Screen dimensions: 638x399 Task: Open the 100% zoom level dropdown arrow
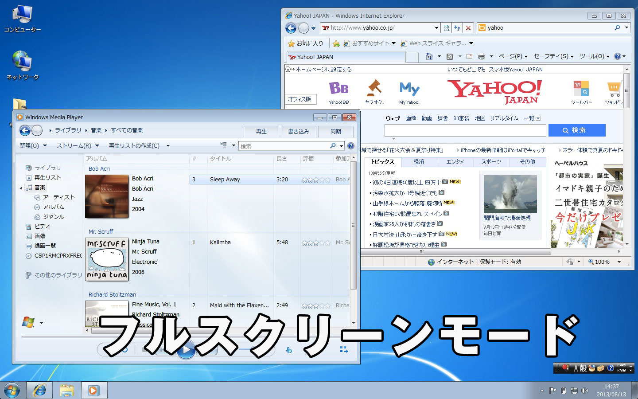pyautogui.click(x=619, y=262)
